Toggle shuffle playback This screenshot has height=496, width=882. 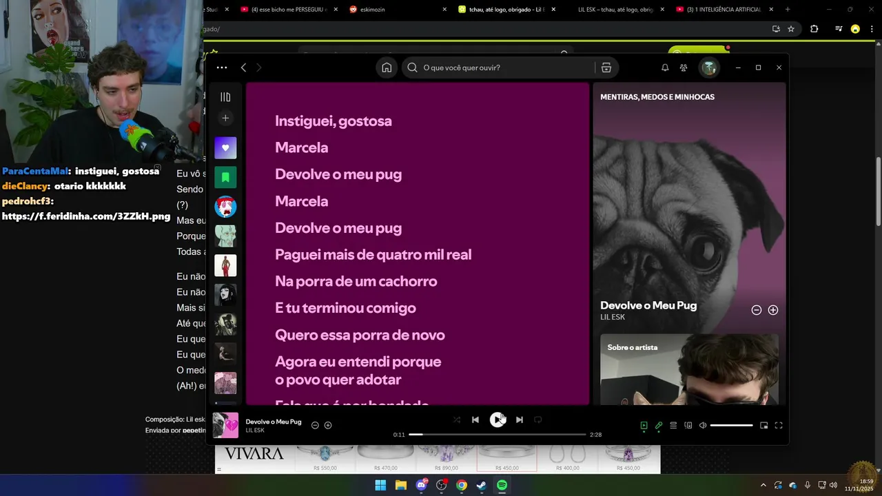tap(457, 420)
